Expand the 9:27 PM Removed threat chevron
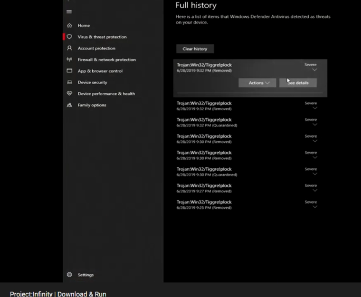This screenshot has width=361, height=297. click(x=315, y=190)
